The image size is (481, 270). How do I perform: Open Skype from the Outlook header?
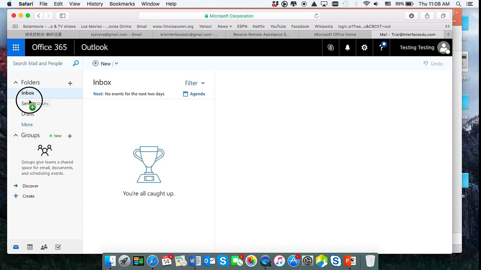[331, 48]
